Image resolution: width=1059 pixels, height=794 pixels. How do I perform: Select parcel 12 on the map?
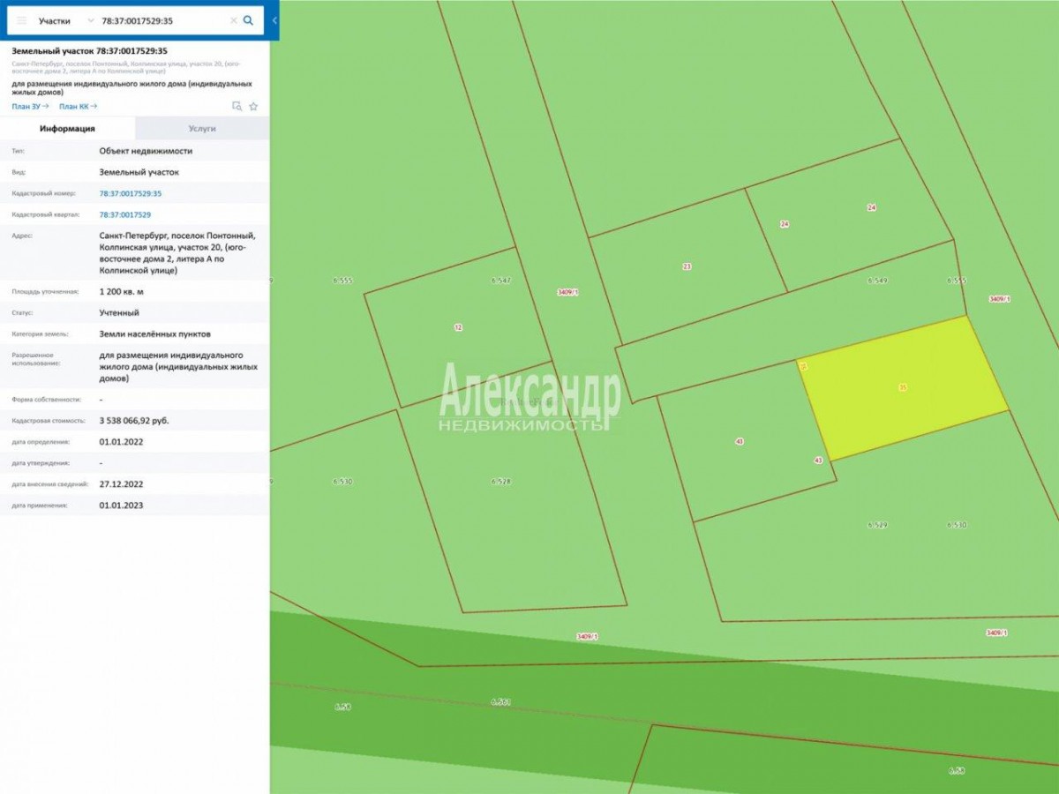(457, 327)
